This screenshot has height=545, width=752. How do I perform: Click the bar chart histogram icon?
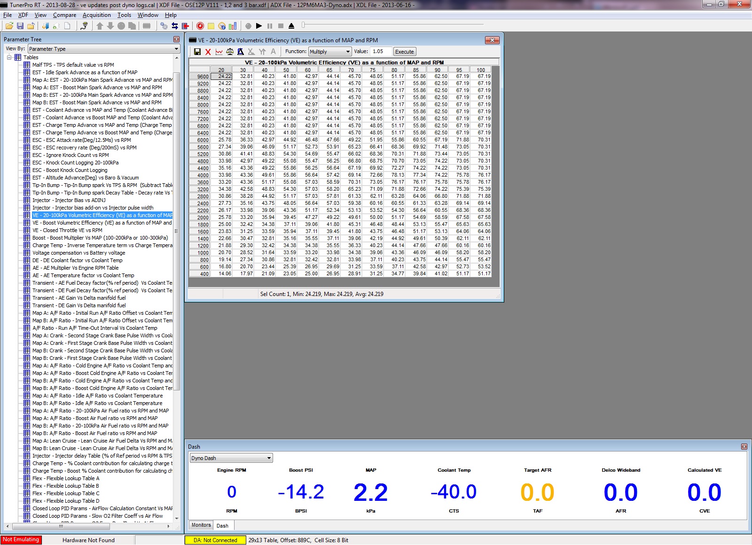[x=233, y=26]
